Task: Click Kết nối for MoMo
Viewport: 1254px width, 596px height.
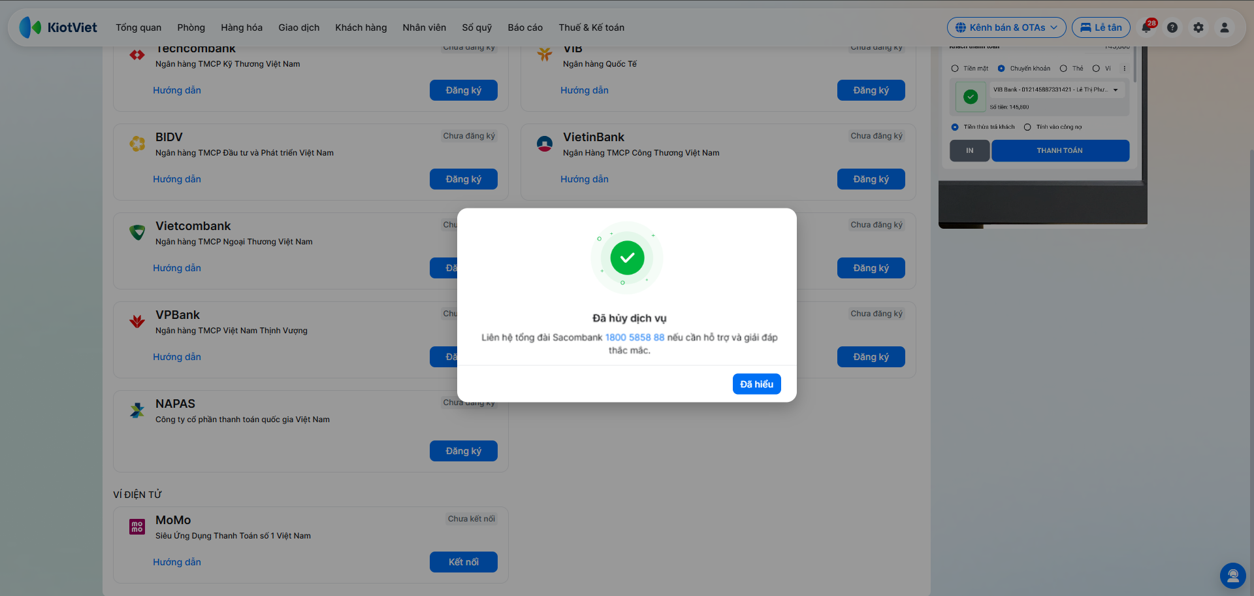Action: pos(464,562)
